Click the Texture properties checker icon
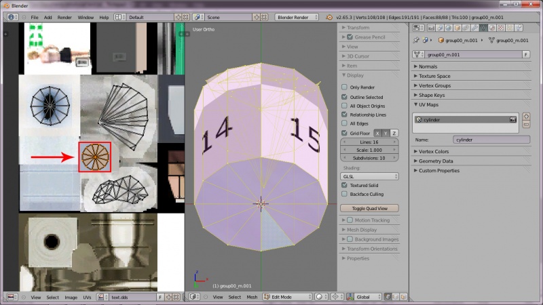Screen dimensions: 543x305 [x=501, y=28]
